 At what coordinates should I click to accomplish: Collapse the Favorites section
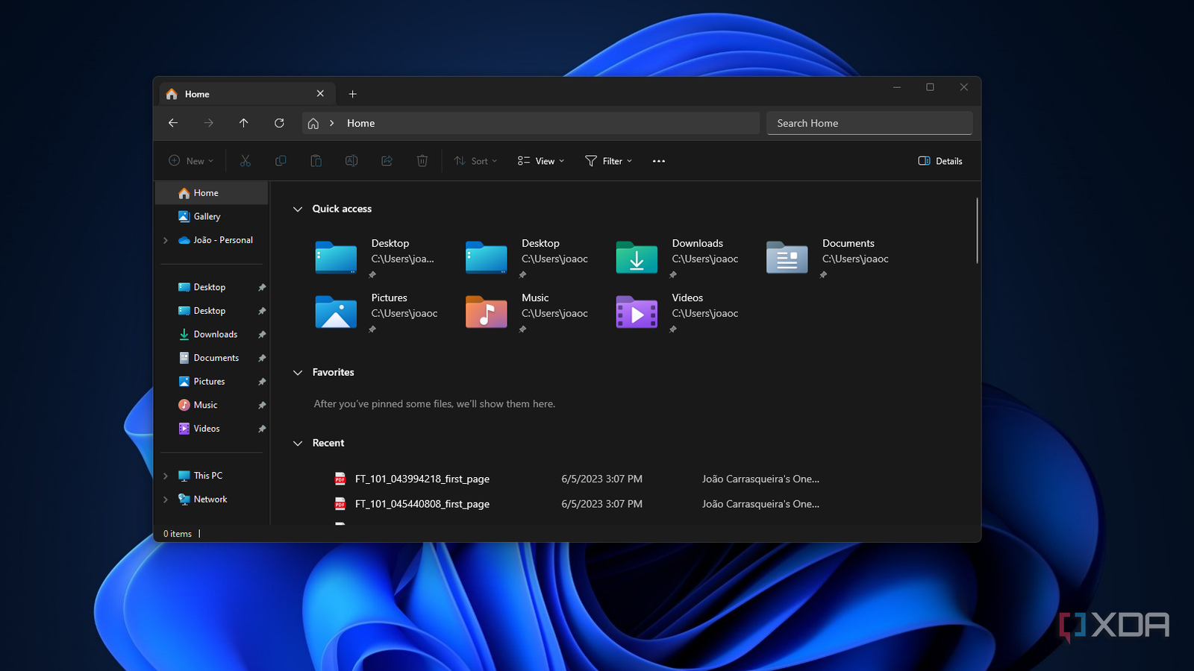[298, 373]
